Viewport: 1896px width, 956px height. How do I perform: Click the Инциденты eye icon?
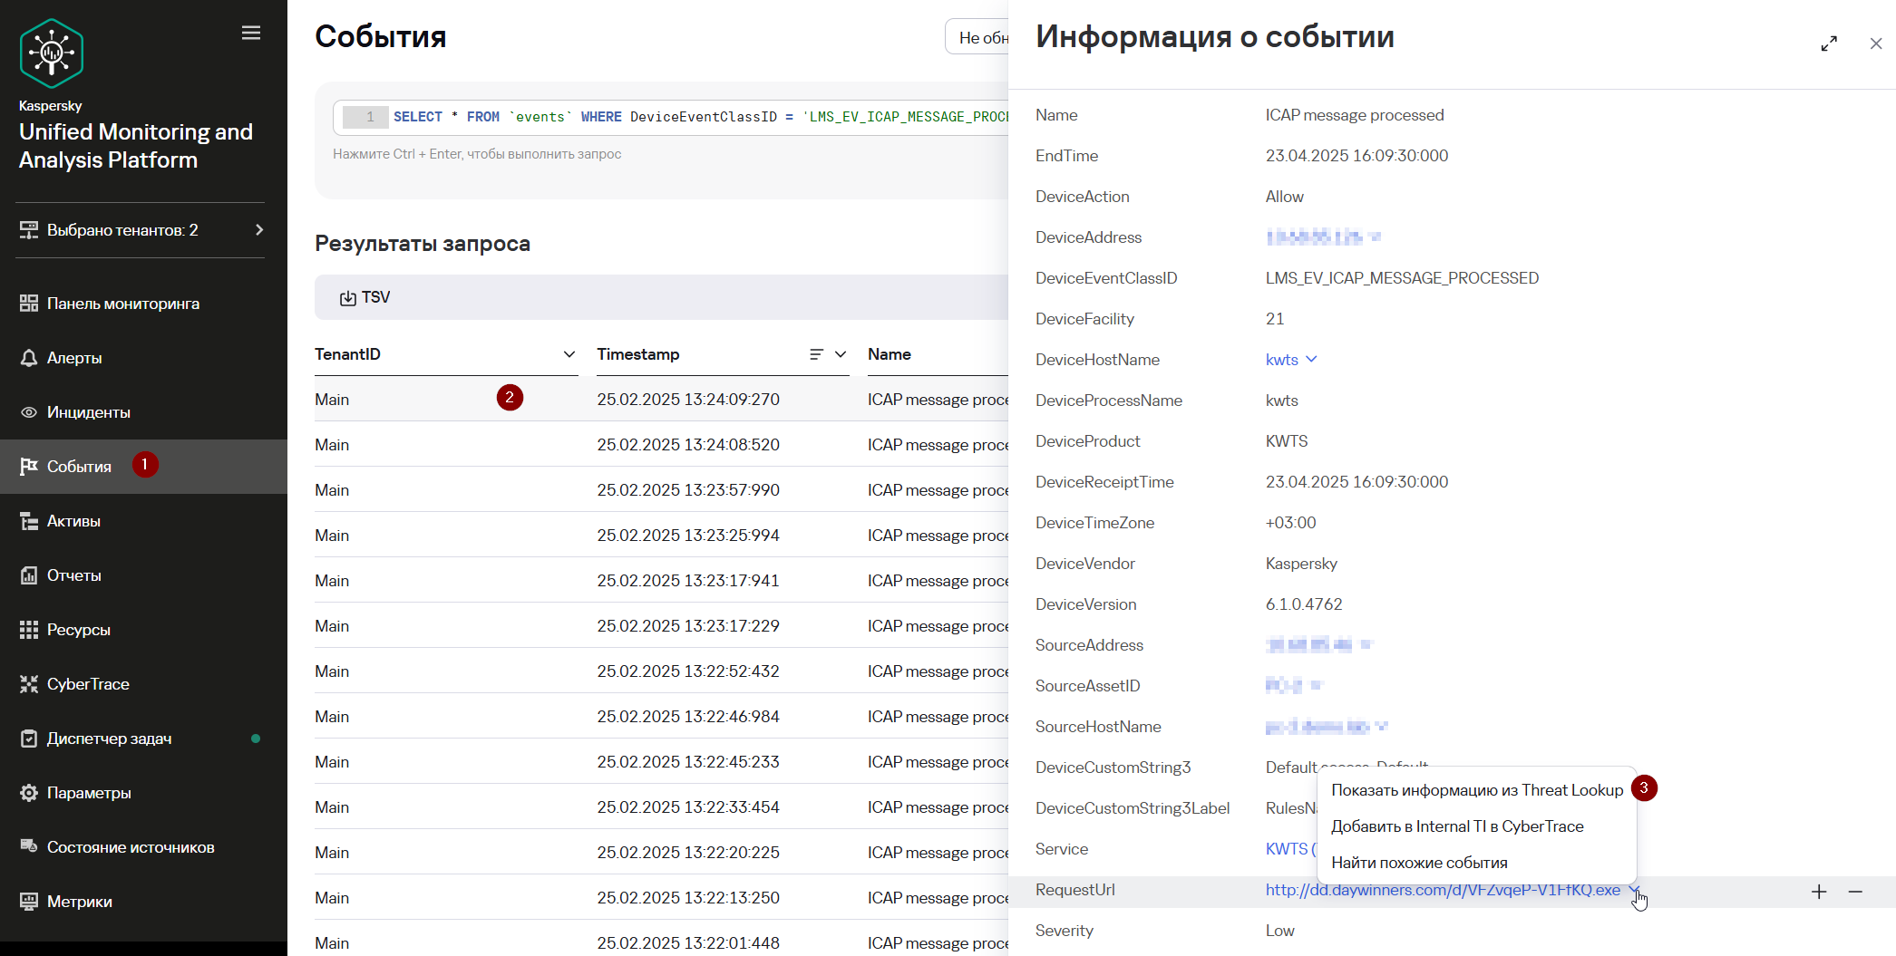(29, 412)
